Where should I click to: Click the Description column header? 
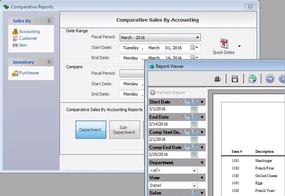pyautogui.click(x=264, y=152)
